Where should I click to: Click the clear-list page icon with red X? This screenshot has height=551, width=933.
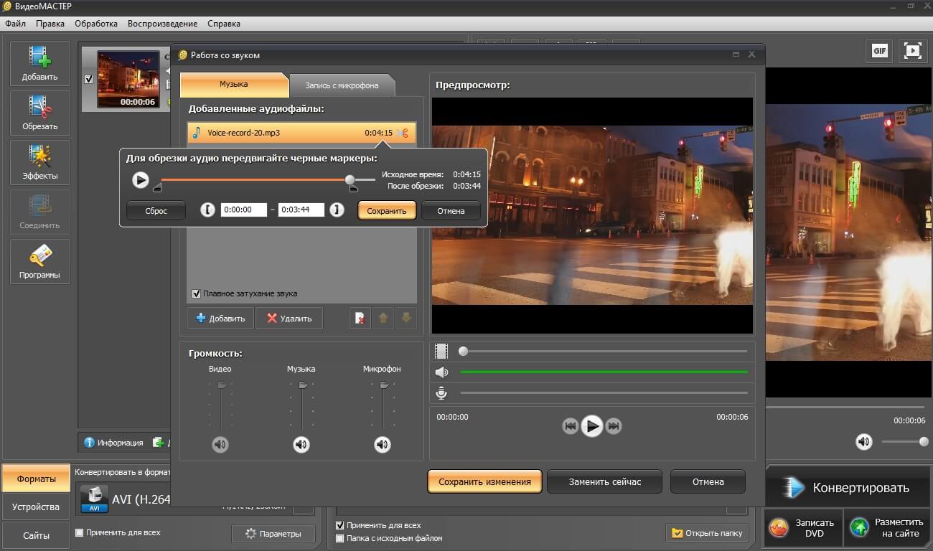tap(360, 318)
